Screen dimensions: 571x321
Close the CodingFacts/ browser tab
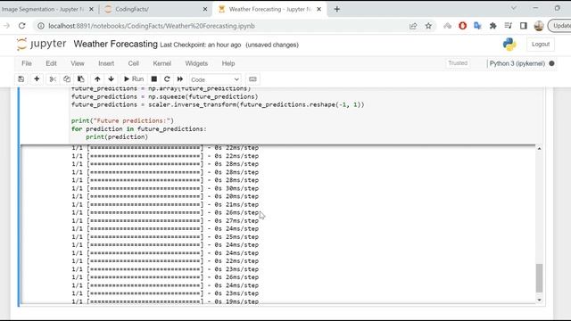(205, 9)
